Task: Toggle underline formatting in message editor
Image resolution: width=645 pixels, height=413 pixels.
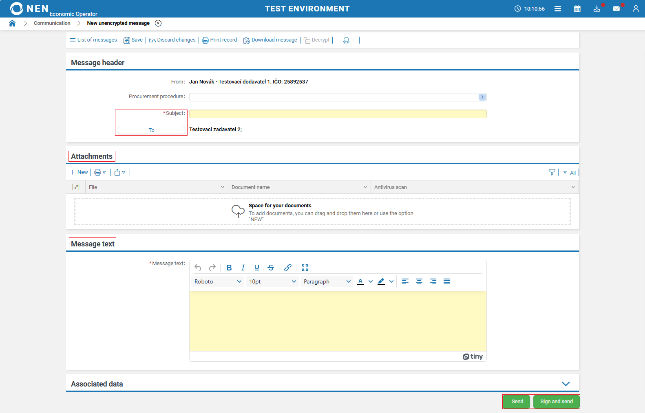Action: pos(257,268)
